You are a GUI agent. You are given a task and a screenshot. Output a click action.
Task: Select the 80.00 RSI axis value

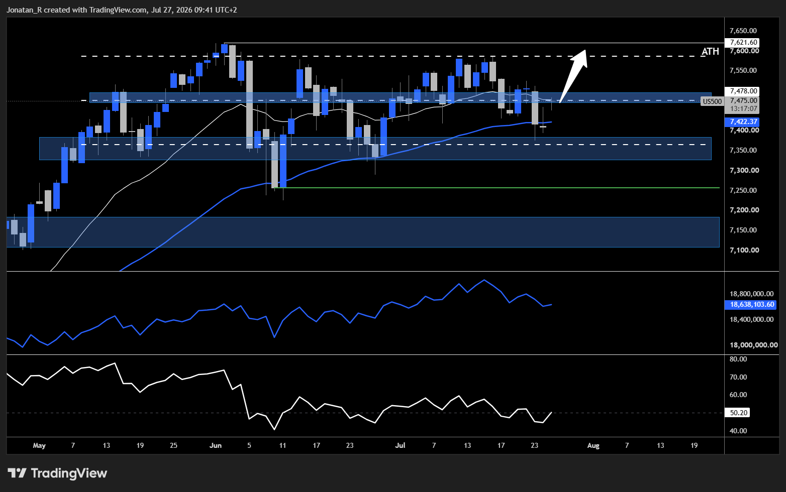[738, 359]
